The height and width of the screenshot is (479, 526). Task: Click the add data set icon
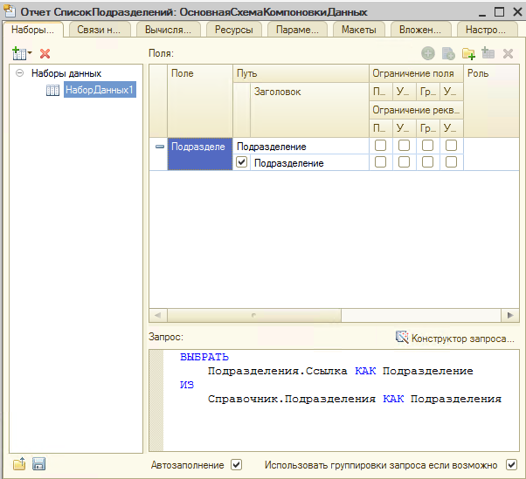click(18, 54)
